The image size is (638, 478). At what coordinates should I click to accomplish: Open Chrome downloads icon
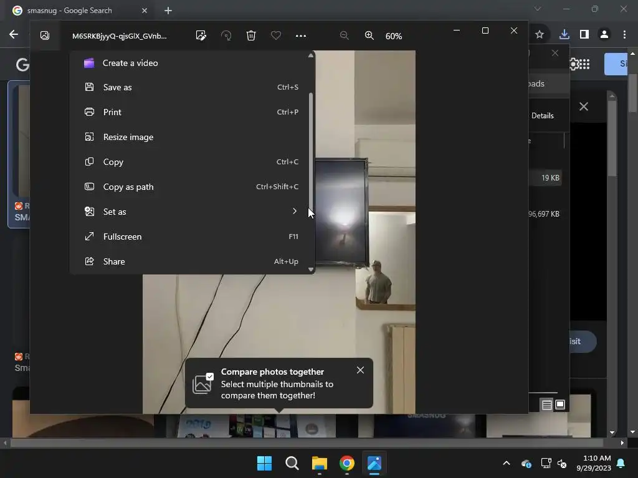point(564,35)
